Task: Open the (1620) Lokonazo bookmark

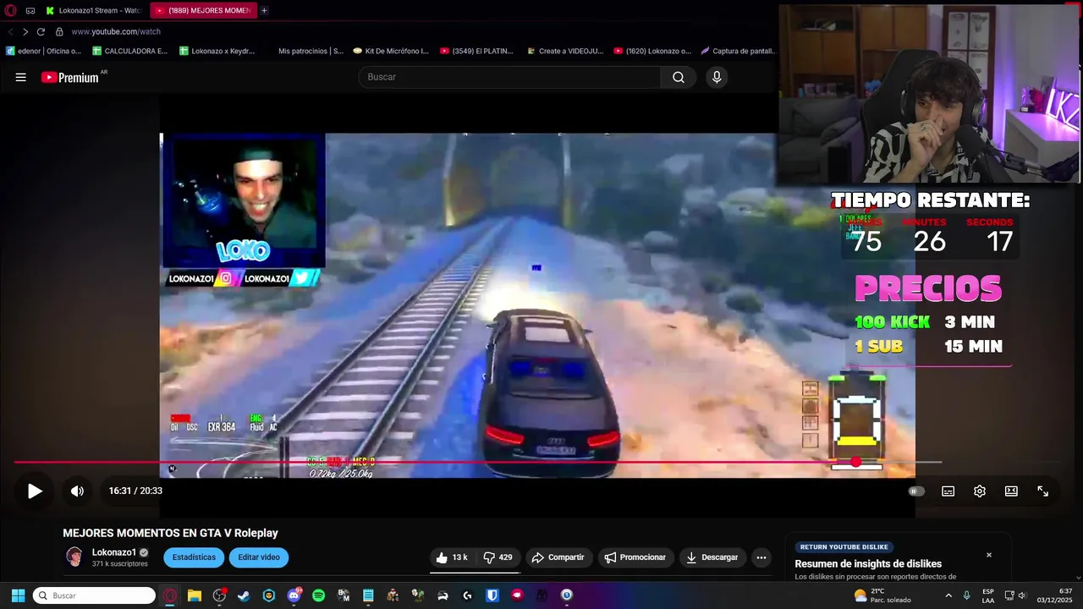Action: pos(652,51)
